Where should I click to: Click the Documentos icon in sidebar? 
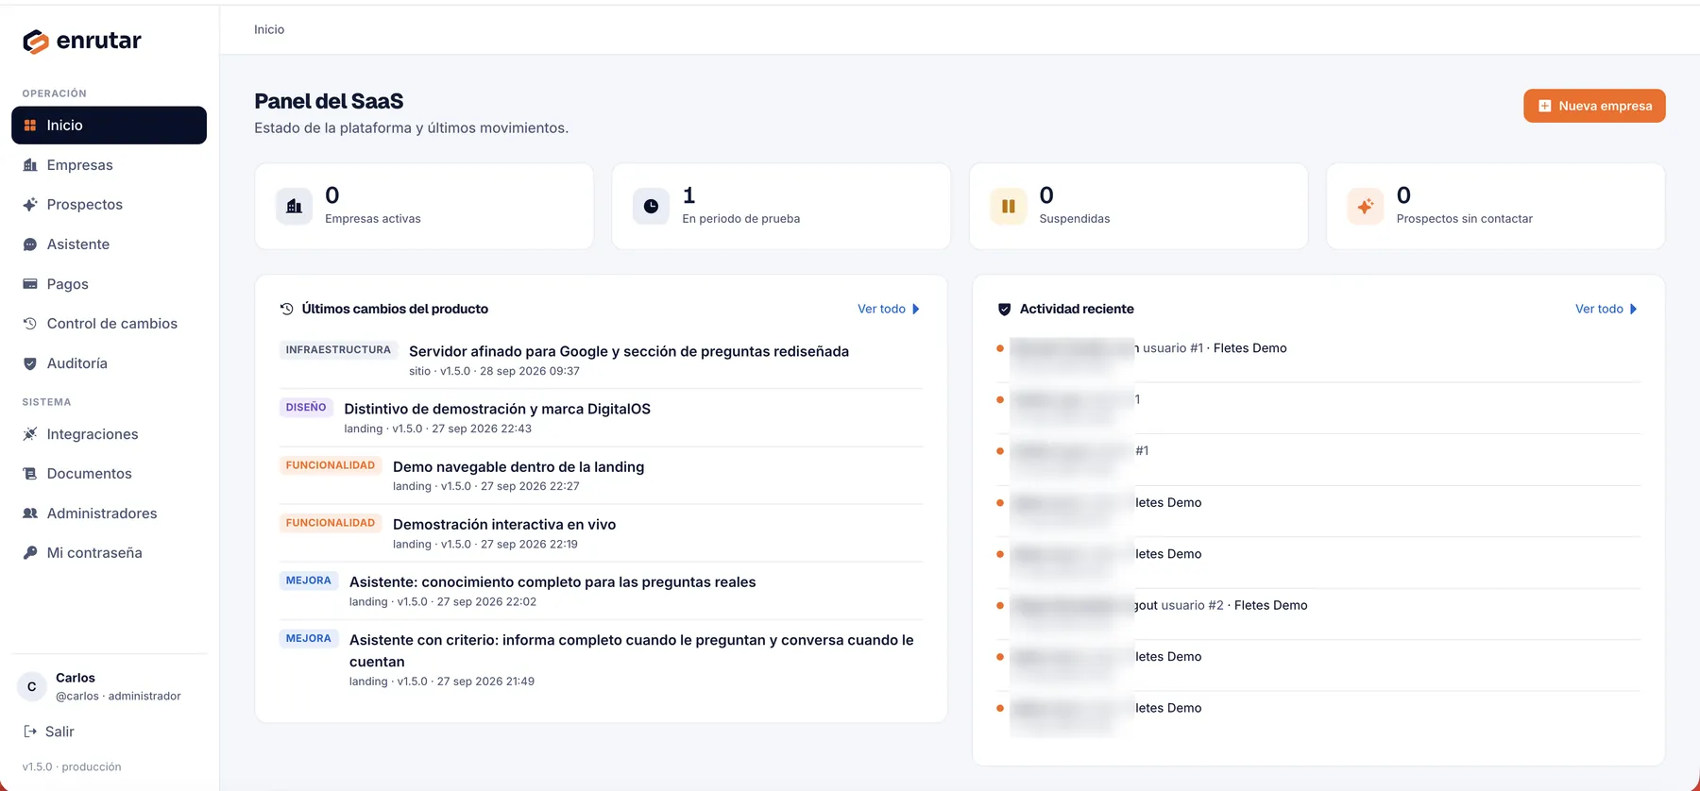[x=30, y=474]
